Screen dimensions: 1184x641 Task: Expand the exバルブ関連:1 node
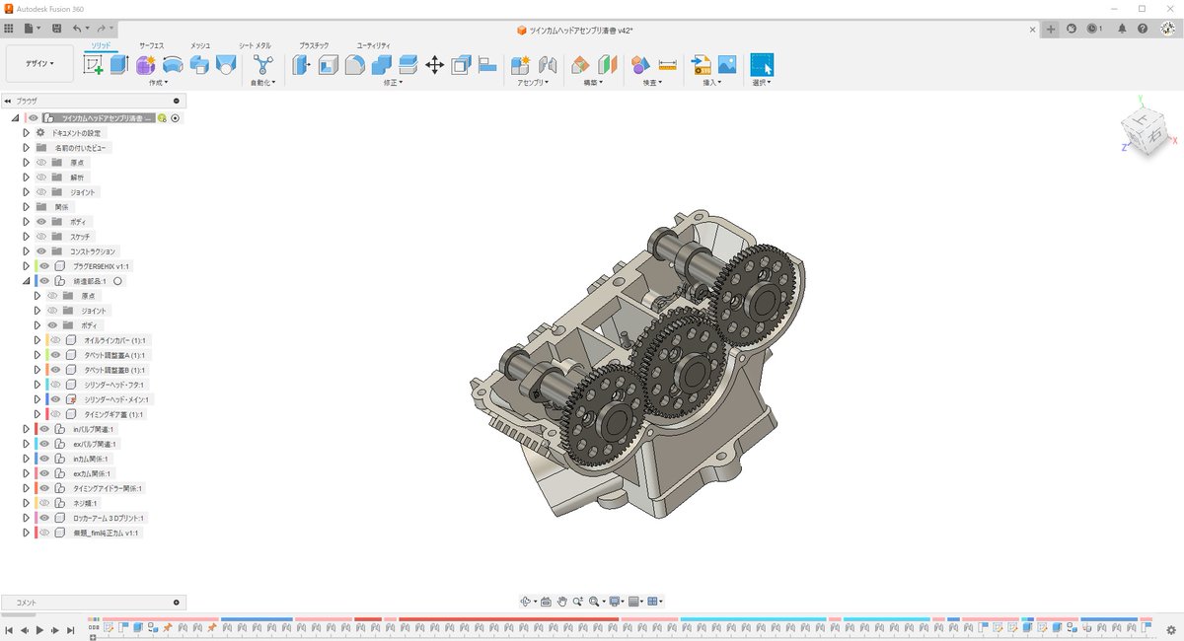tap(27, 444)
